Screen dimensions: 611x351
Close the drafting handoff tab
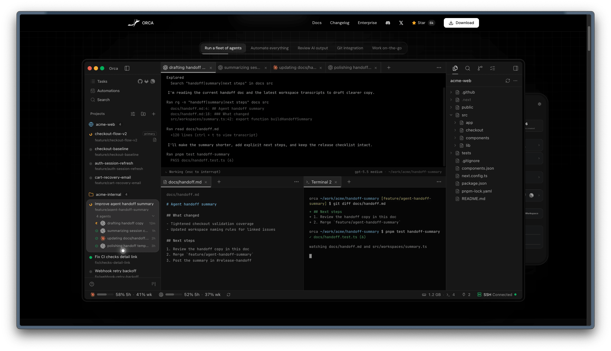coord(211,68)
